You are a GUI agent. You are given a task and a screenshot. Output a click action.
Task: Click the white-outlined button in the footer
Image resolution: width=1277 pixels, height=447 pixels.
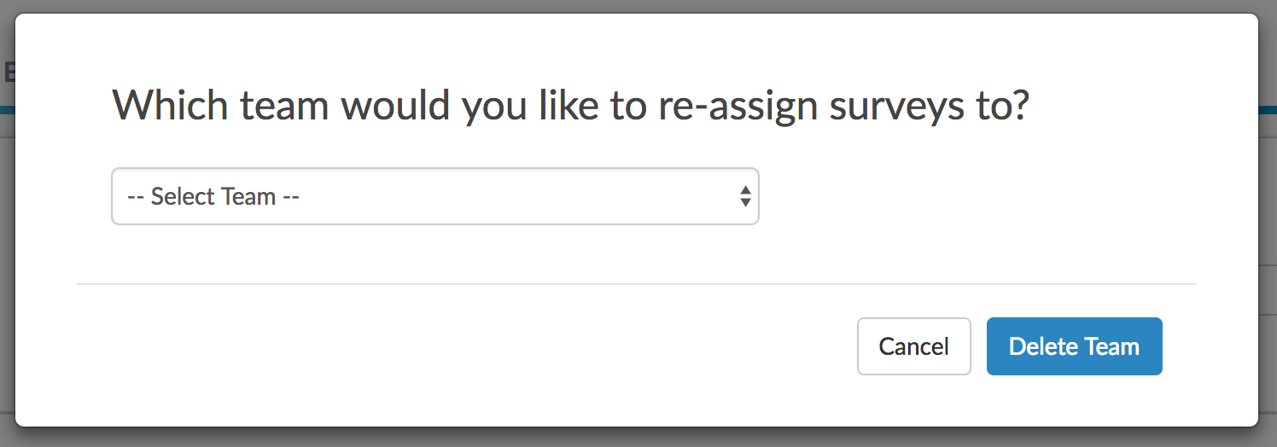point(913,346)
